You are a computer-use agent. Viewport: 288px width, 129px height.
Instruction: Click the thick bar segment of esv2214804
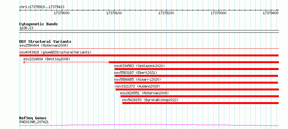tap(194, 62)
